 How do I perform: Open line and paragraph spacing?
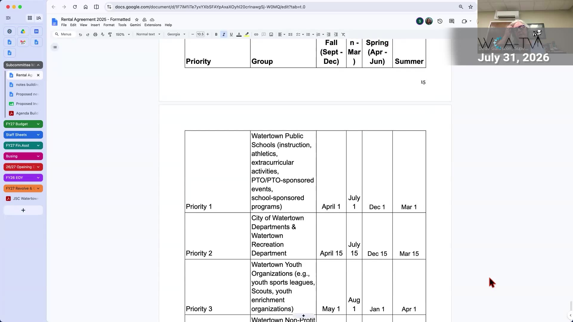[290, 35]
